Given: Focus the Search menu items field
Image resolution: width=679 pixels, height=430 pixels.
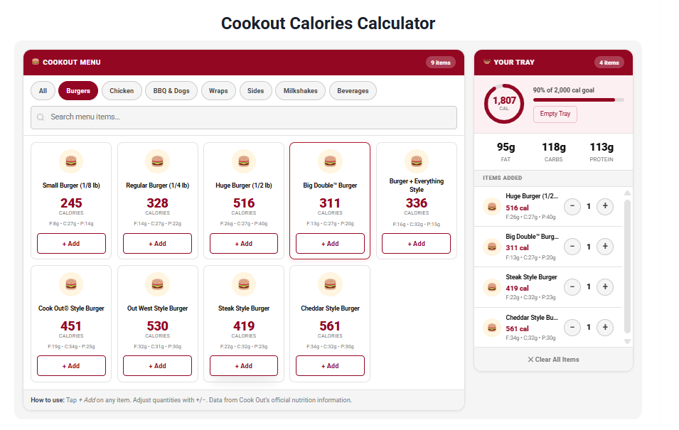Looking at the screenshot, I should (x=249, y=117).
